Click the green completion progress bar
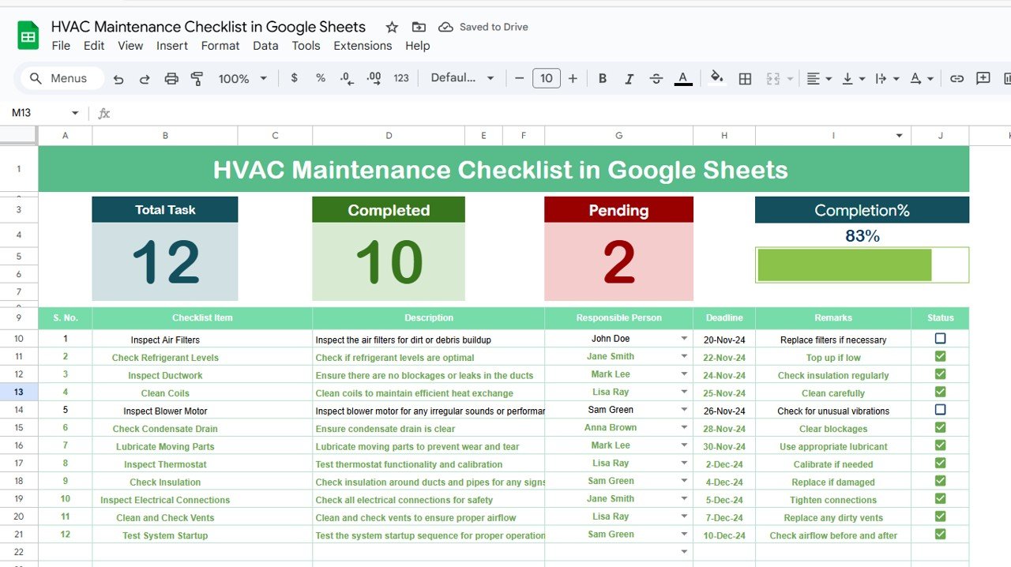This screenshot has width=1011, height=567. (x=844, y=265)
